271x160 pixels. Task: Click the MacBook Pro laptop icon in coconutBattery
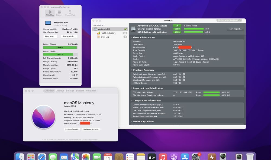[48, 23]
